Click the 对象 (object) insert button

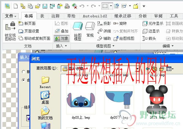click(x=62, y=39)
